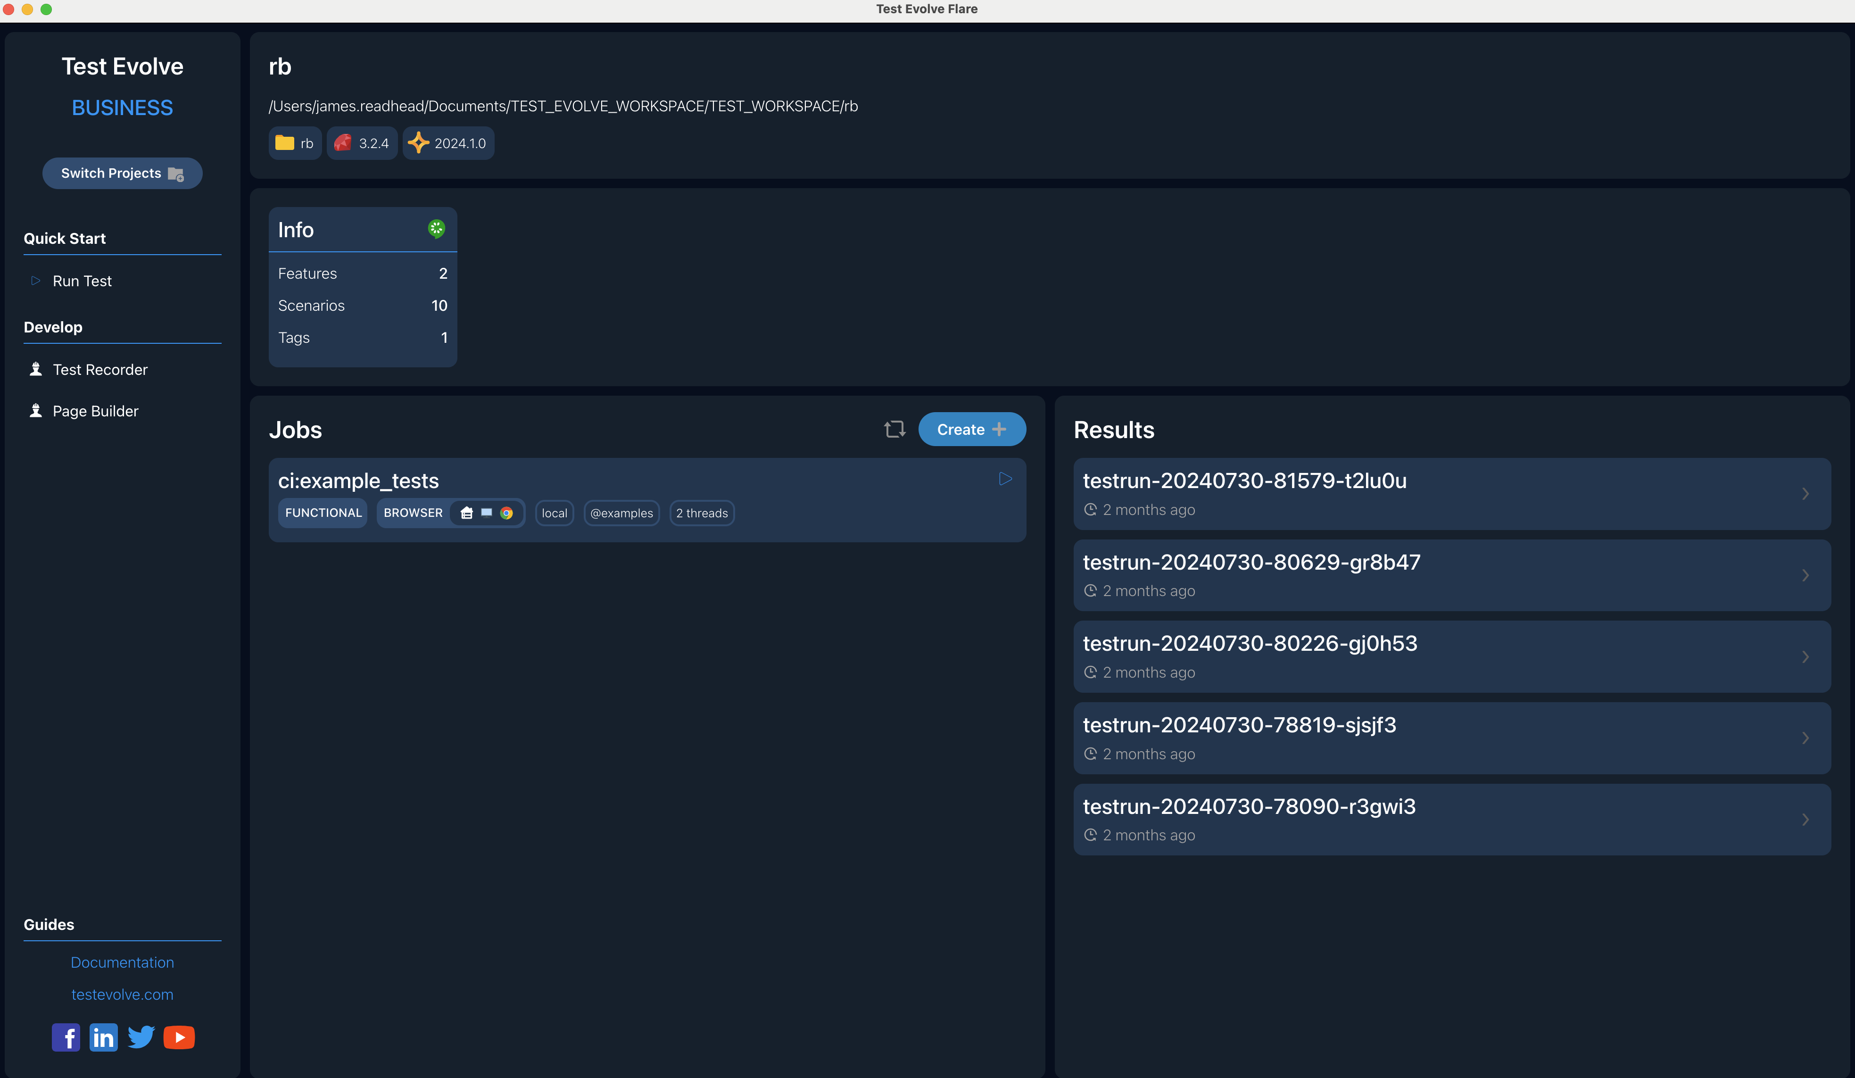Click the Tags row in Info
The width and height of the screenshot is (1855, 1078).
[363, 337]
